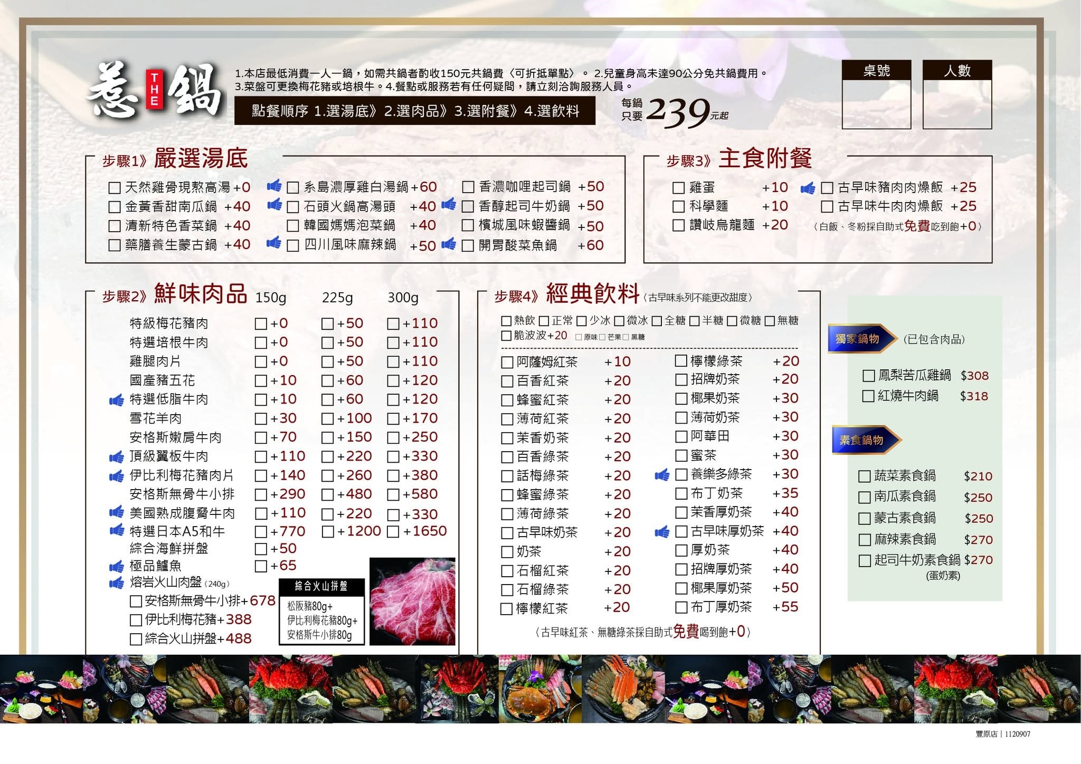Tick the 蔬菜素食鍋 $210 checkbox
This screenshot has width=1081, height=764.
(x=865, y=476)
